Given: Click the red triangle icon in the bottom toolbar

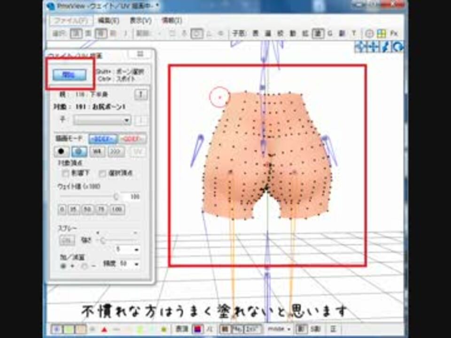Looking at the screenshot, I should tap(104, 330).
